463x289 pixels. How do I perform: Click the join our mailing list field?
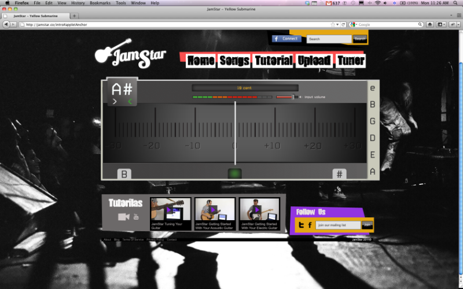[338, 225]
